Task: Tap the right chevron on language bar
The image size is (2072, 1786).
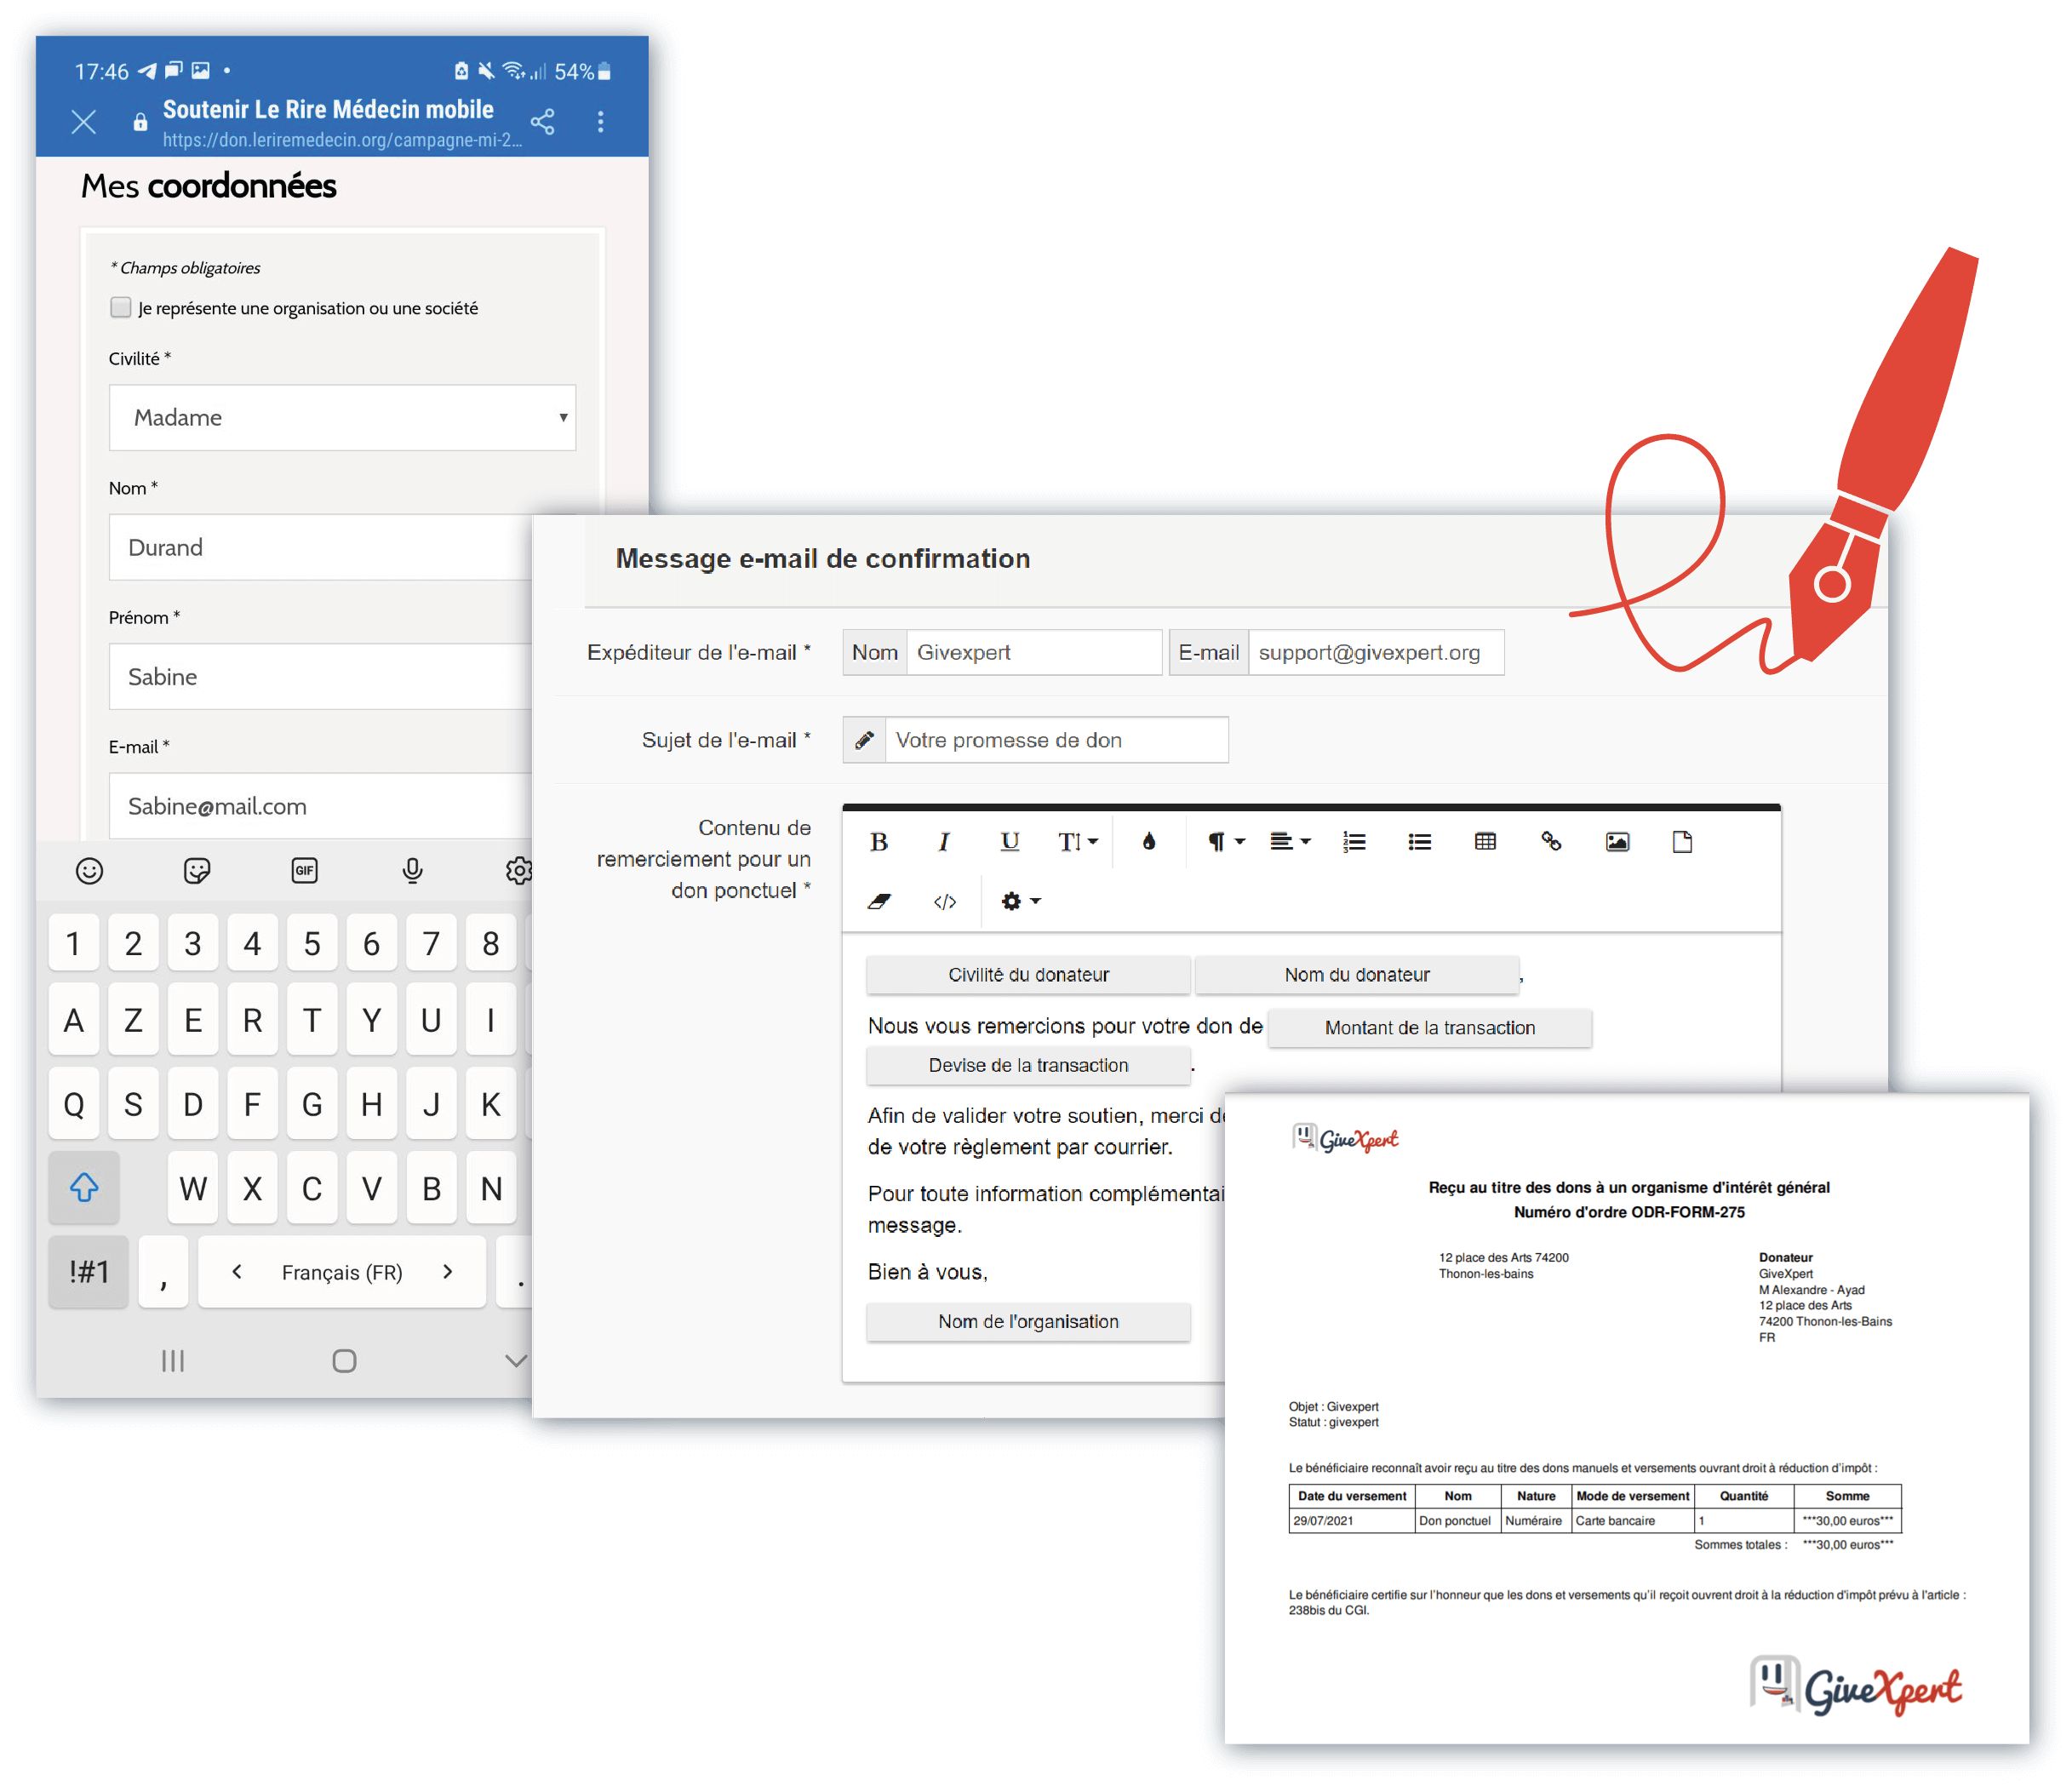Action: pos(448,1272)
